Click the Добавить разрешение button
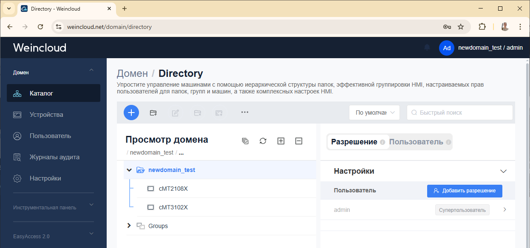 [x=465, y=191]
